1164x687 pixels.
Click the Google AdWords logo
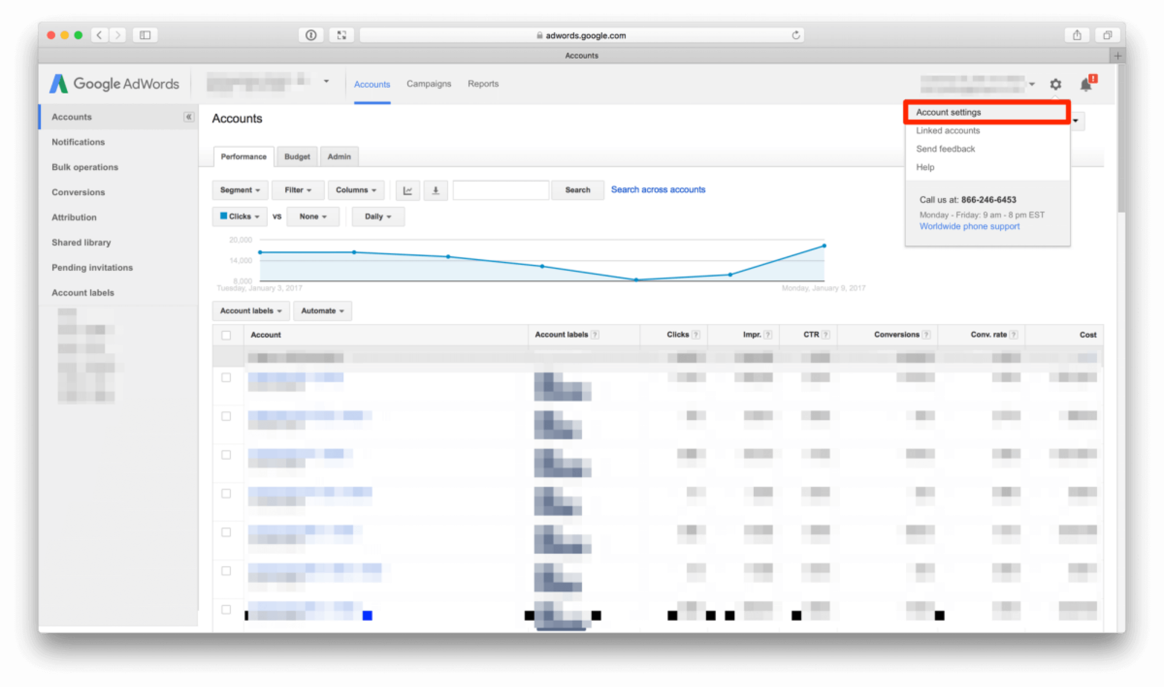(x=114, y=84)
